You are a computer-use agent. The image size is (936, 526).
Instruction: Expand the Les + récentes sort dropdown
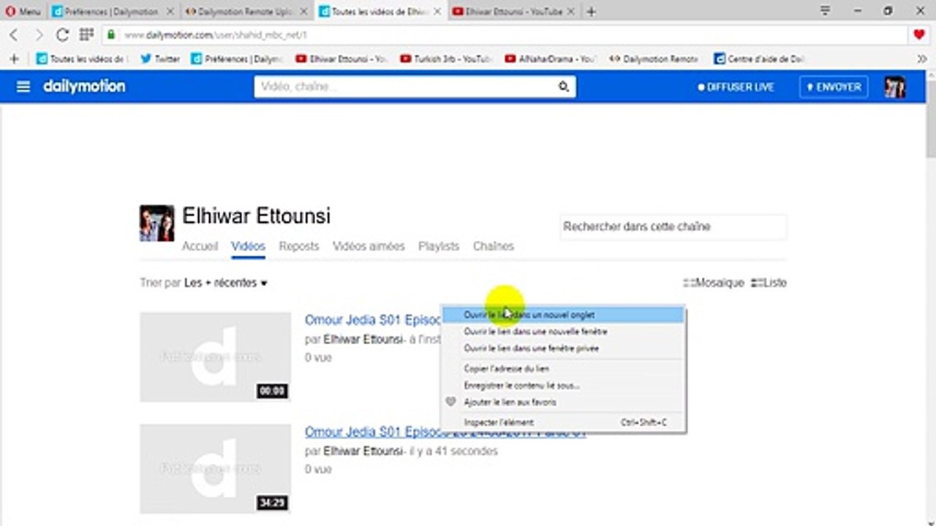(226, 283)
